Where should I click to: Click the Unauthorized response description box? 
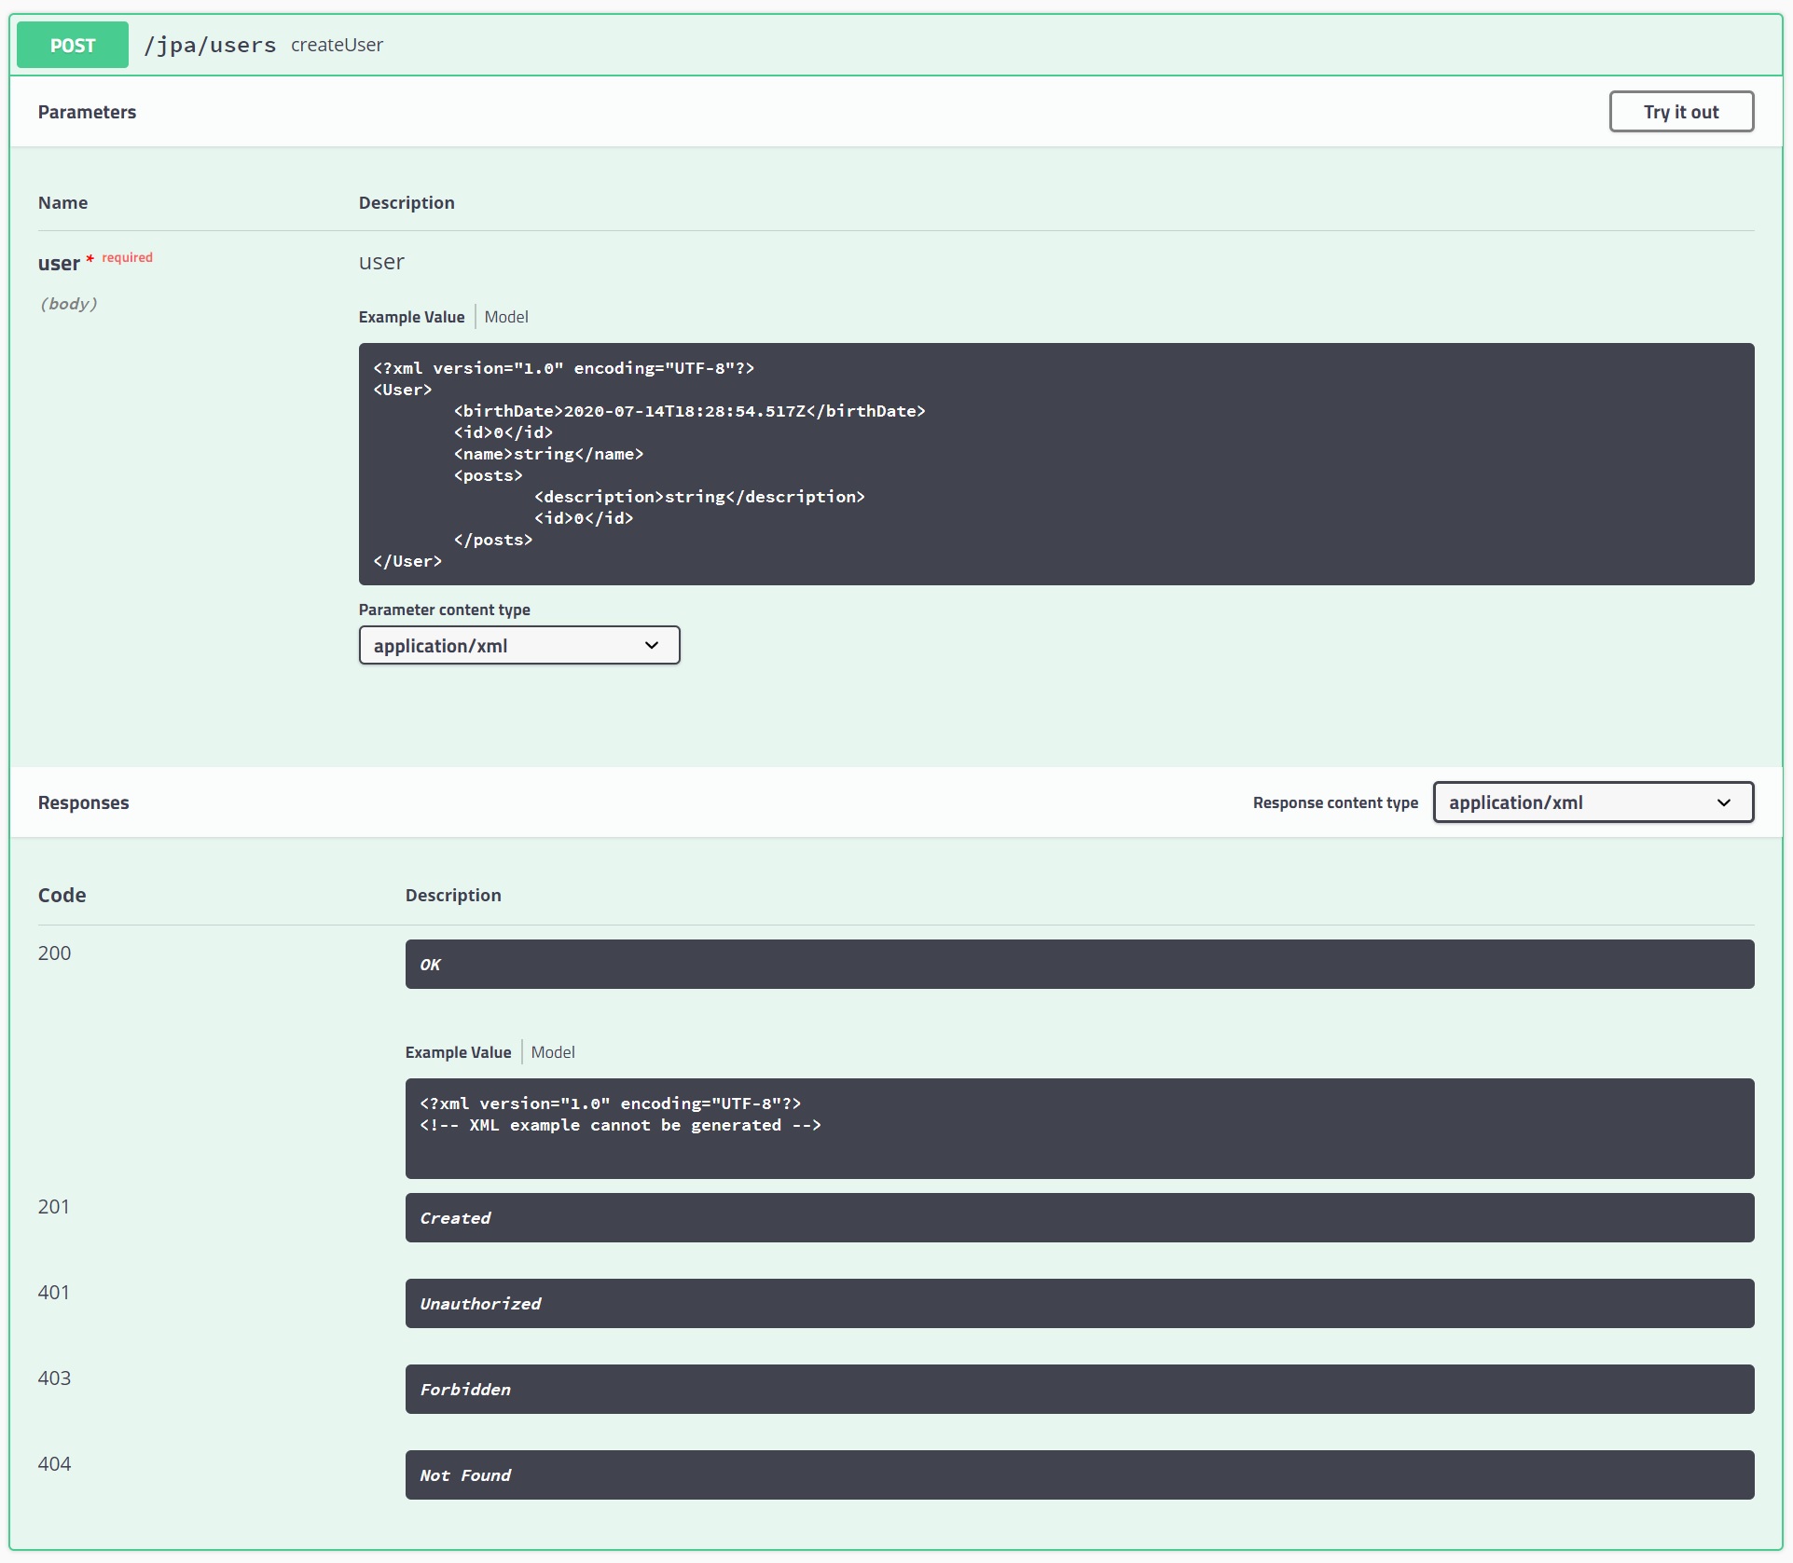(x=1079, y=1304)
